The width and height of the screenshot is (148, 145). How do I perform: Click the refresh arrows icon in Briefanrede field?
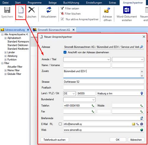(x=142, y=118)
